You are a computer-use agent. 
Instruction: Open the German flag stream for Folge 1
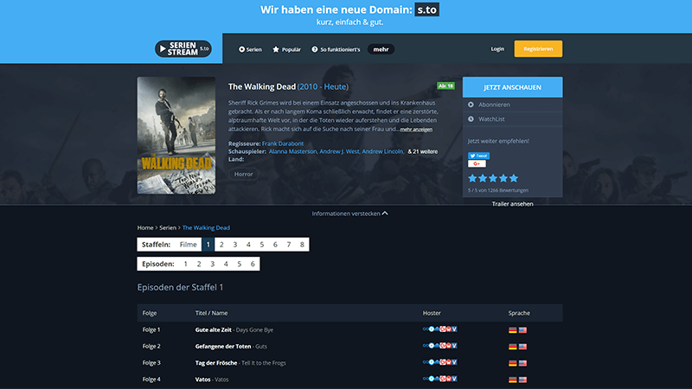pyautogui.click(x=512, y=330)
